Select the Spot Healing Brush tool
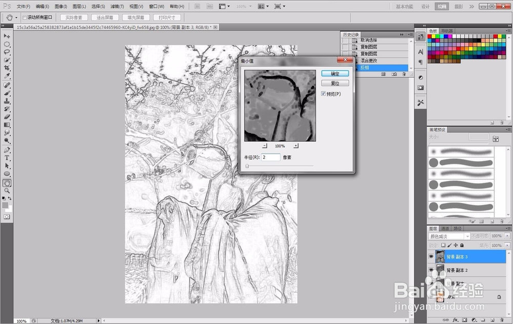Screen dimensions: 513x324 (x=7, y=85)
